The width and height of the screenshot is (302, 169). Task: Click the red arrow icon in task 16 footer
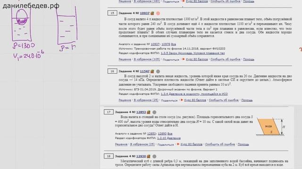click(182, 100)
